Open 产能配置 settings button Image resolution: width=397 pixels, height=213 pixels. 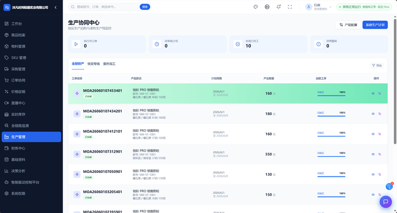[348, 25]
